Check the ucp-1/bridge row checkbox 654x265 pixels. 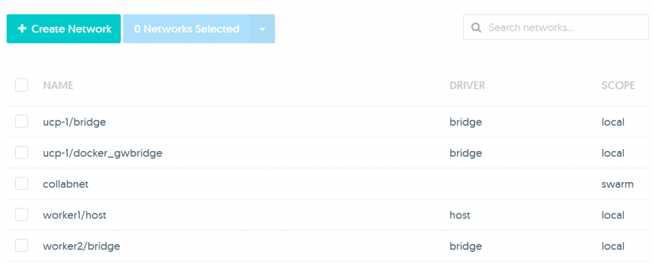[x=22, y=122]
